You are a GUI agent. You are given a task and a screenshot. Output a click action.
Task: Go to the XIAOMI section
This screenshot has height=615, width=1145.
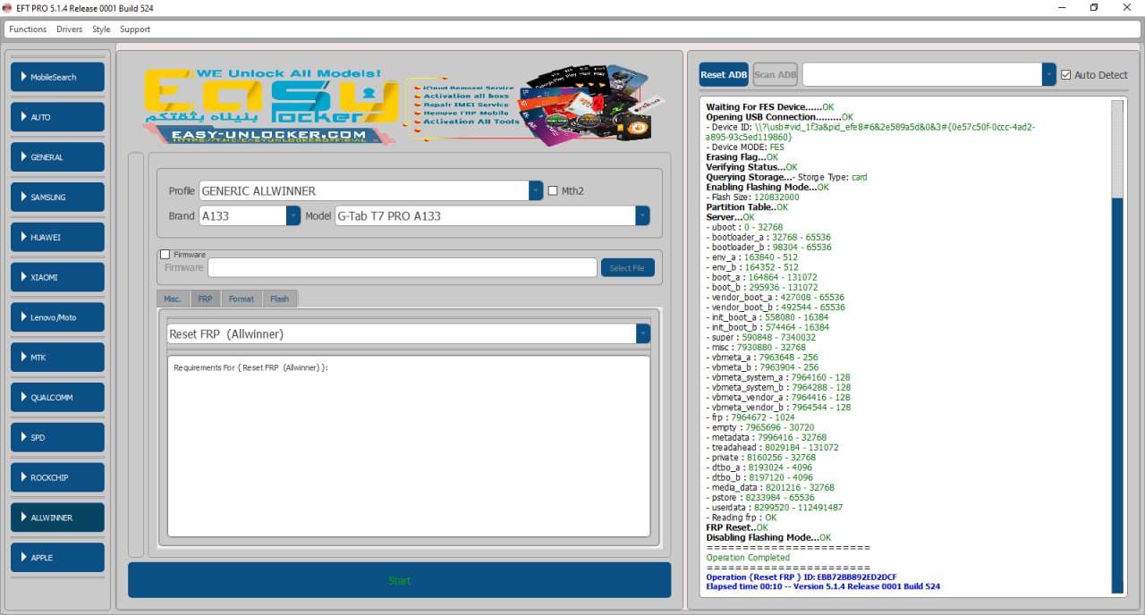(x=57, y=277)
